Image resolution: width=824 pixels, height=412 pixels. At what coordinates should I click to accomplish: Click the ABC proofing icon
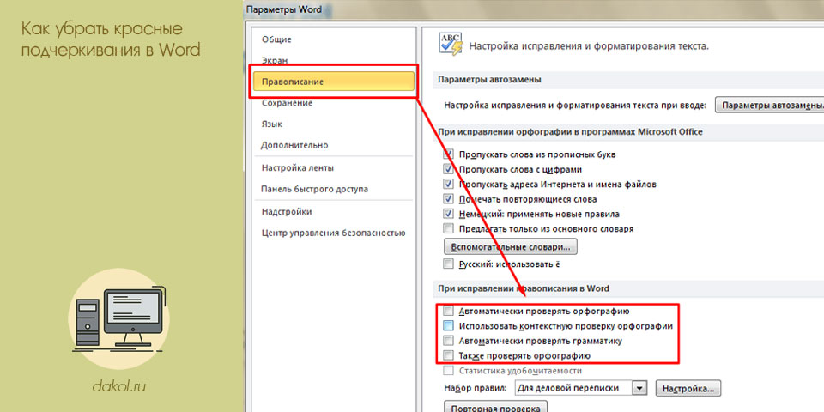coord(451,44)
